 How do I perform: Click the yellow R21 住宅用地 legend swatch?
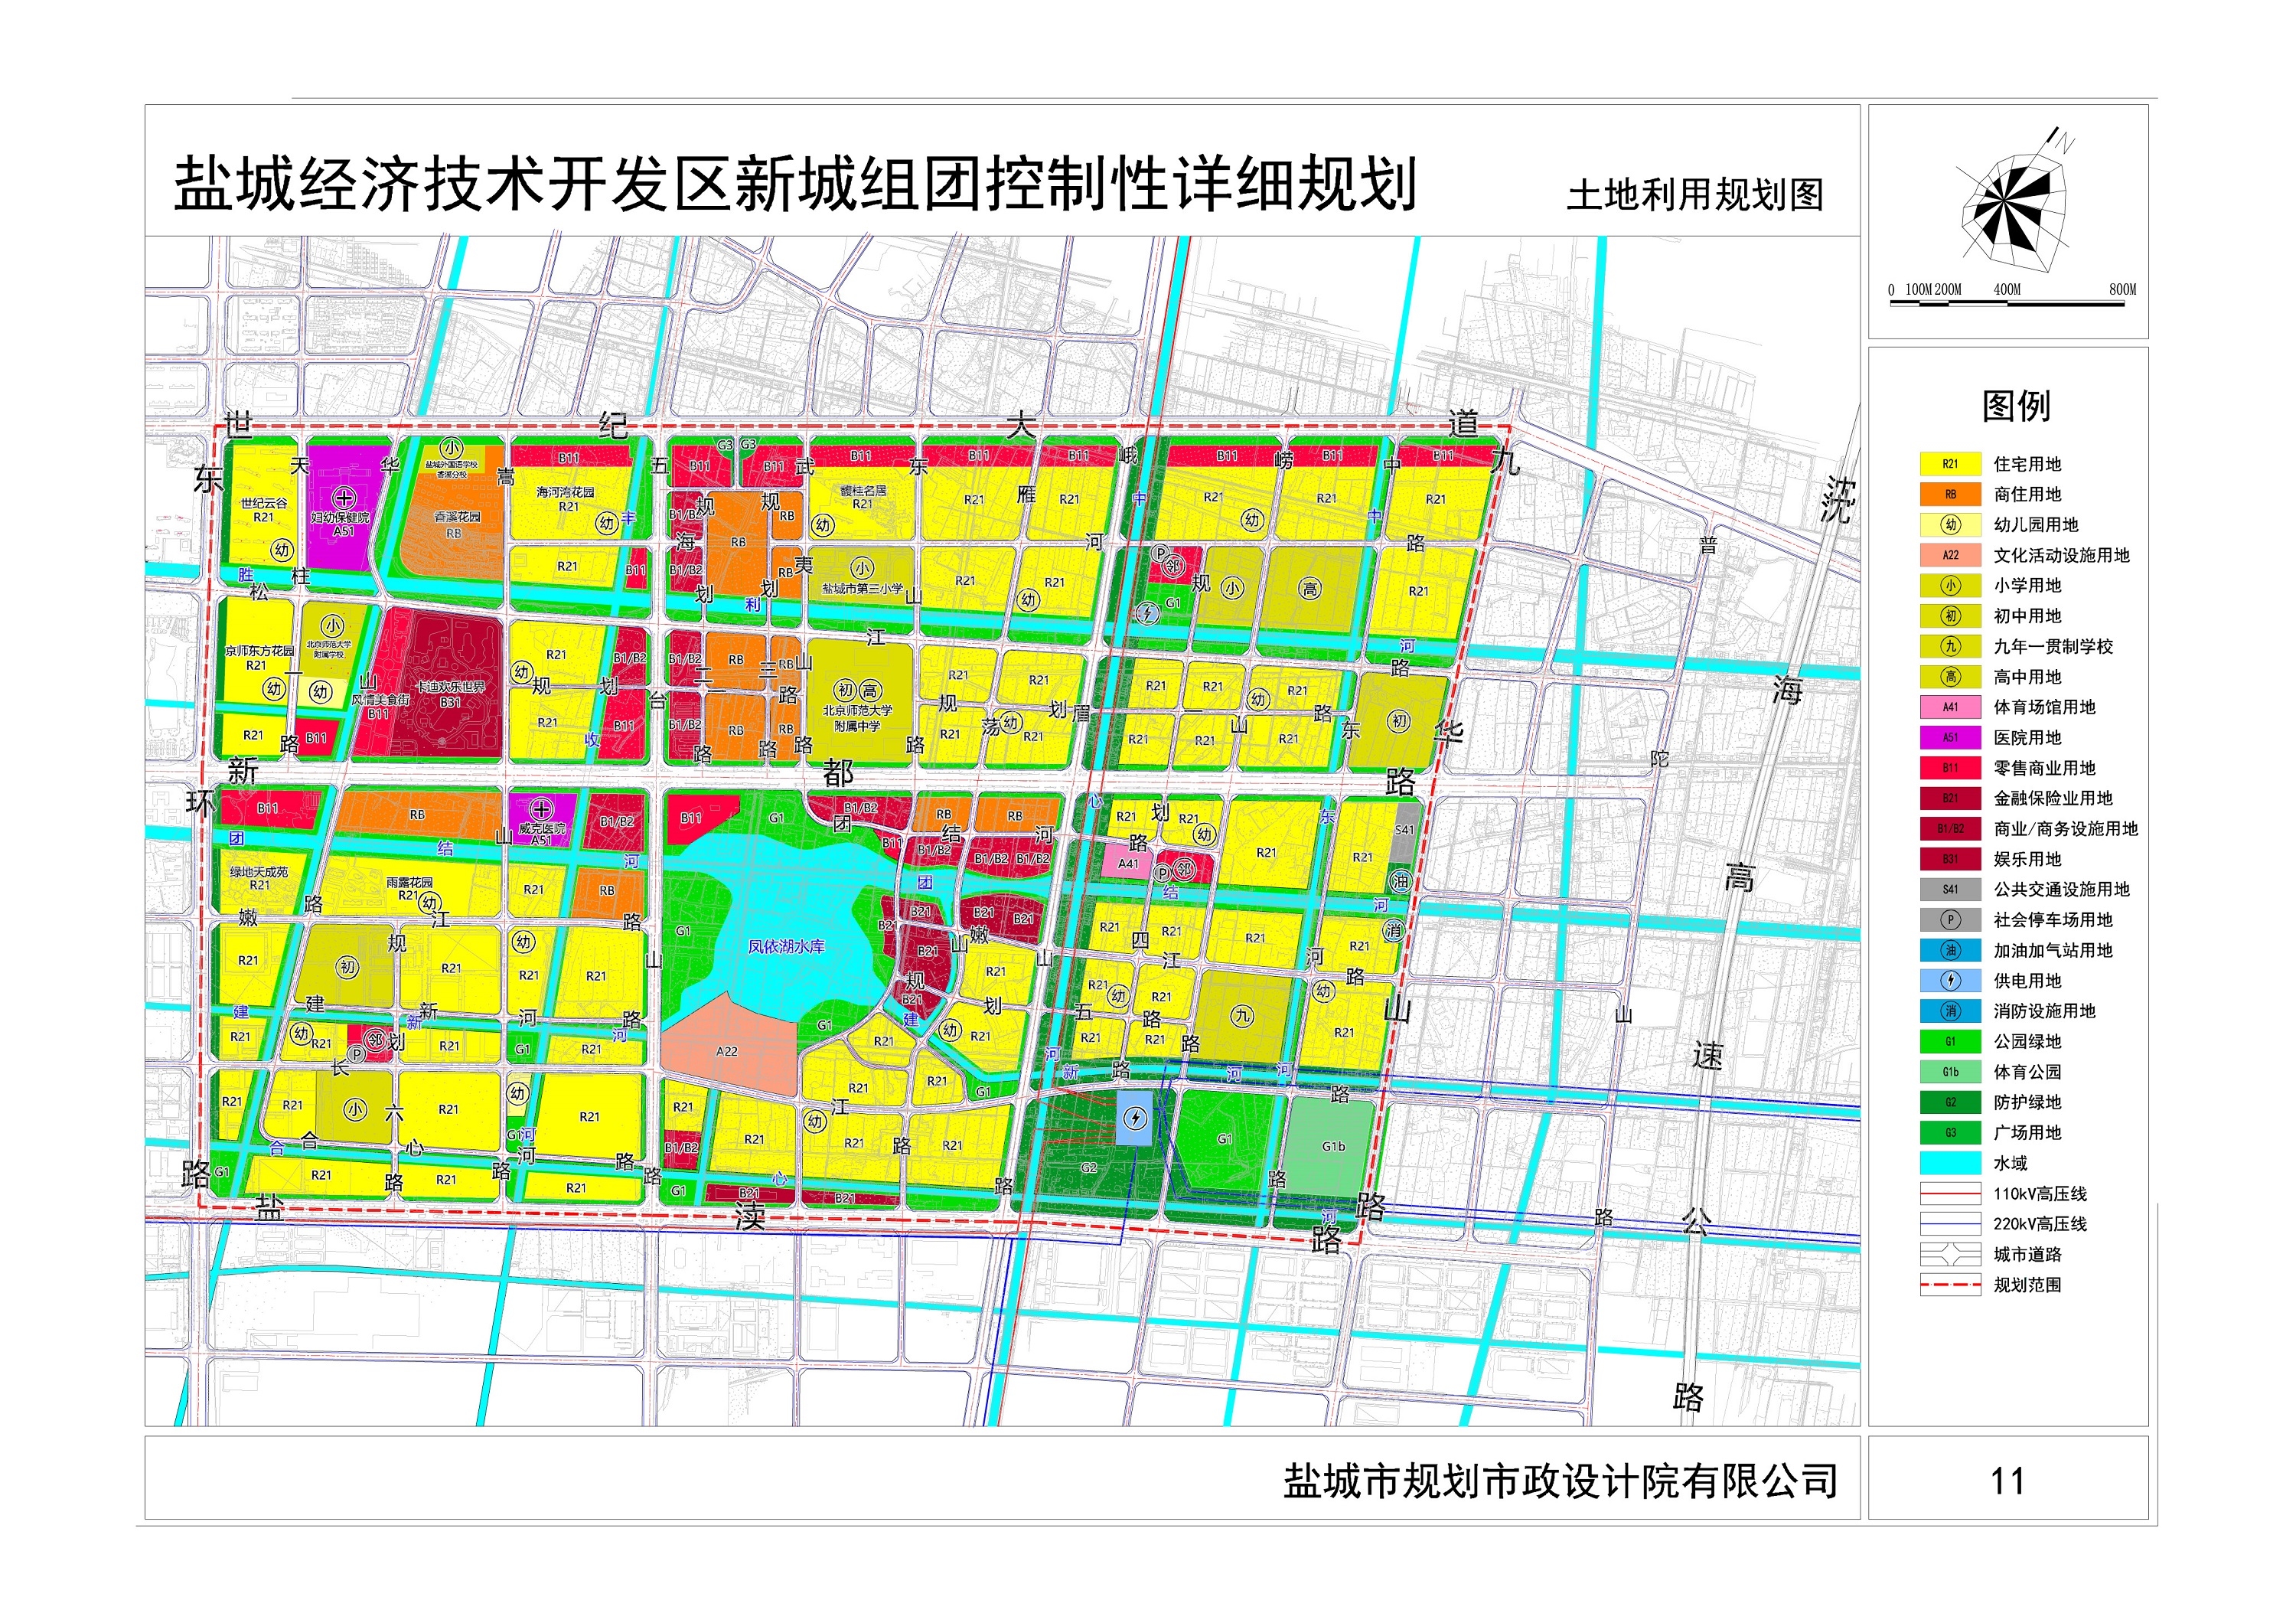(1950, 464)
